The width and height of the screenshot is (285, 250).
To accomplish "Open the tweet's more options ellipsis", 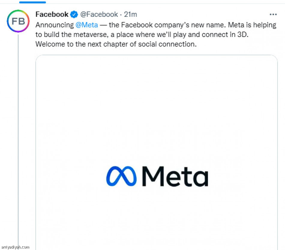I will (273, 14).
